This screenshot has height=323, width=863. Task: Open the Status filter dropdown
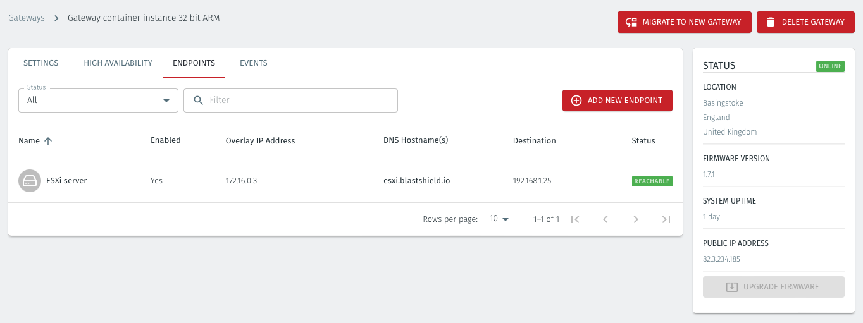[98, 101]
